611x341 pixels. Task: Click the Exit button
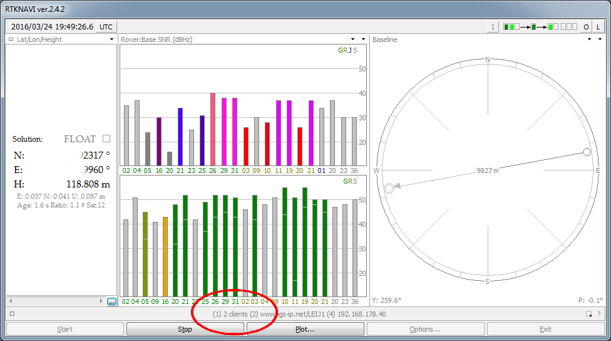(545, 329)
